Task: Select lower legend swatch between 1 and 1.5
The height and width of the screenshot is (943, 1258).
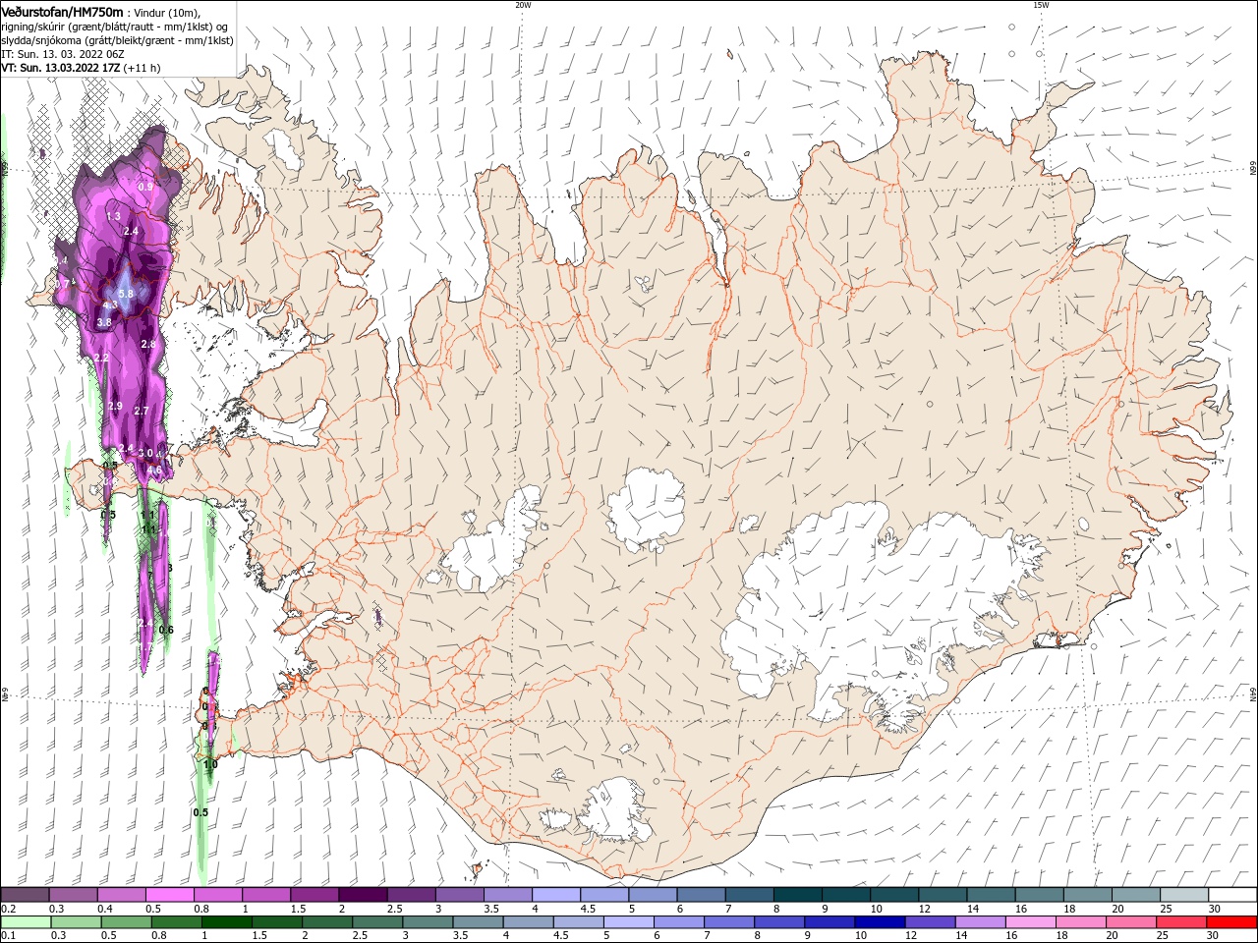Action: (227, 922)
